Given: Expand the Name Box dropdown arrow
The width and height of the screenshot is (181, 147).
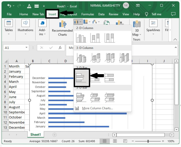Looking at the screenshot, I should (26, 48).
